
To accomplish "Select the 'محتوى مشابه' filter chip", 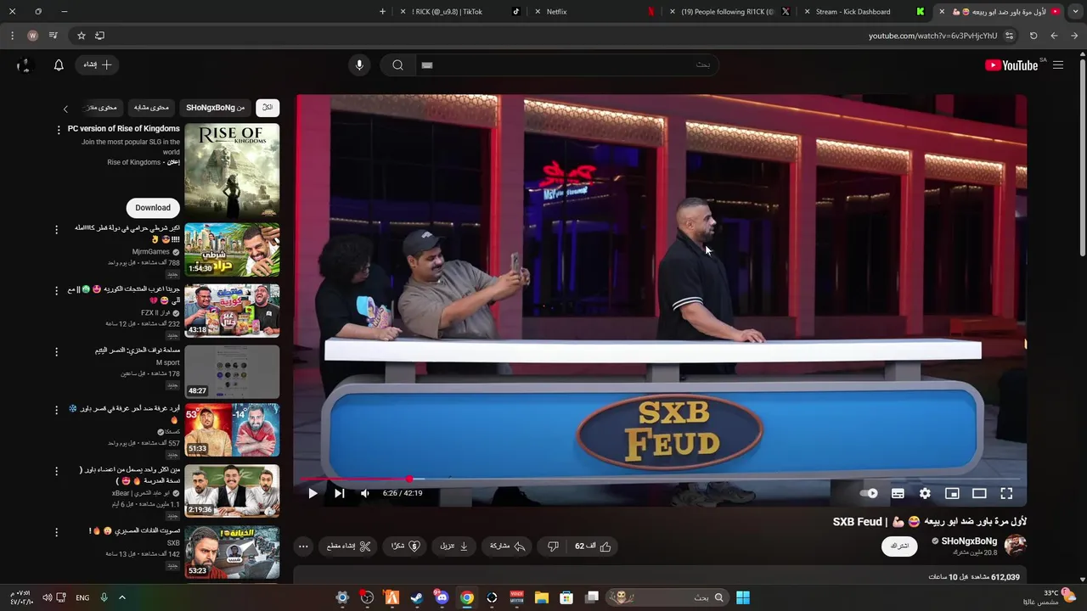I will [152, 108].
